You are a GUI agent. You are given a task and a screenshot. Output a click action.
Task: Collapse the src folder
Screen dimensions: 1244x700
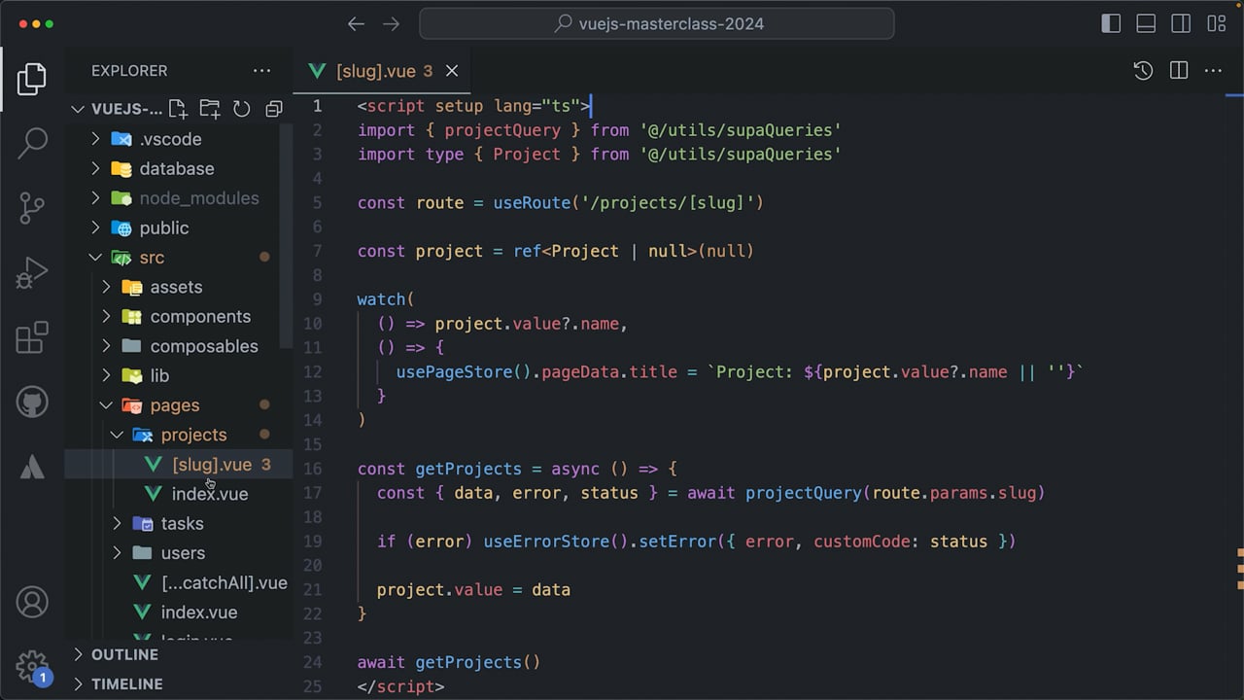95,258
